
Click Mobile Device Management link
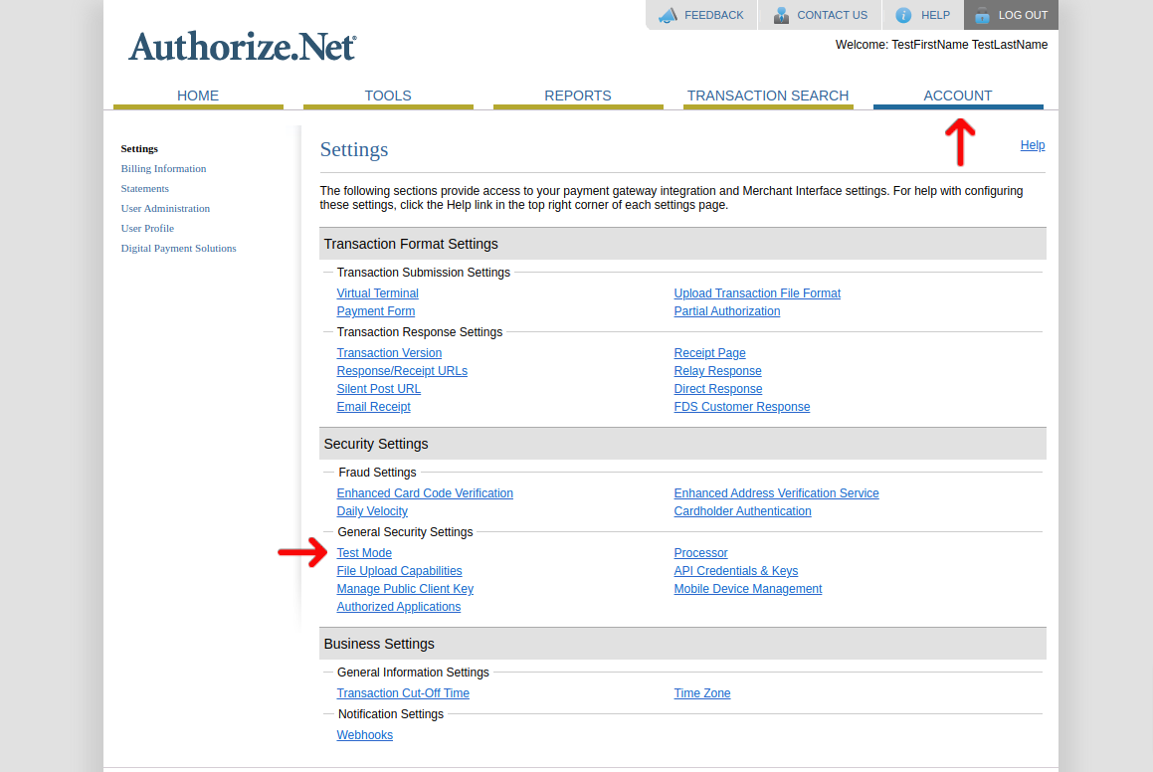(748, 589)
